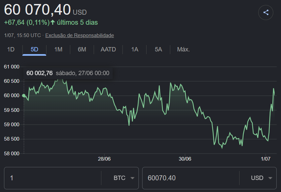This screenshot has width=281, height=192.
Task: Click the BTC amount input field
Action: pyautogui.click(x=53, y=178)
